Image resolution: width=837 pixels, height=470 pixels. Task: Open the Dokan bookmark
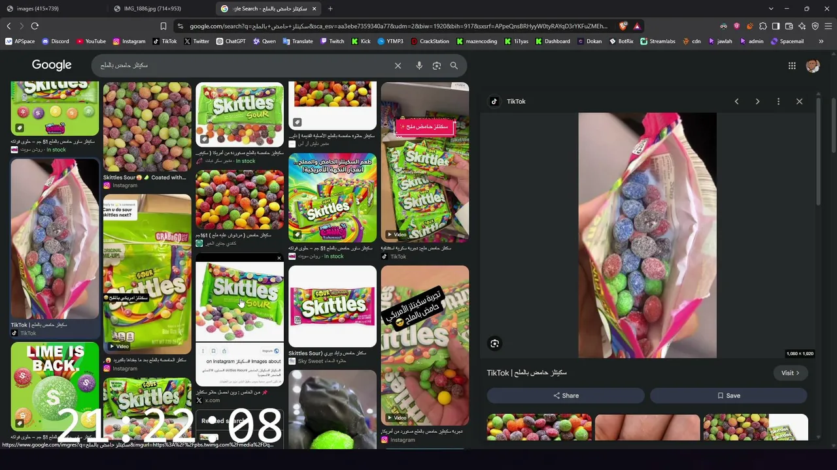[x=589, y=41]
